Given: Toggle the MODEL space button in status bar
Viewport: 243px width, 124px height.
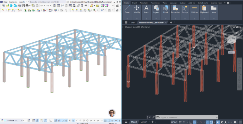Looking at the screenshot, I should click(x=174, y=122).
